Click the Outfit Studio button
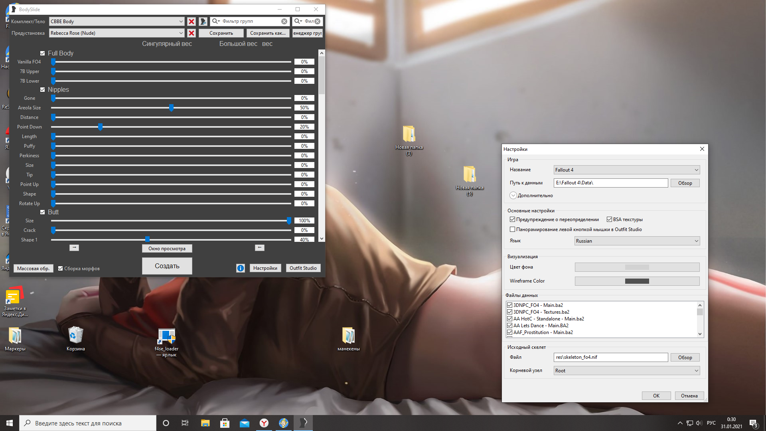The image size is (766, 431). [x=303, y=268]
